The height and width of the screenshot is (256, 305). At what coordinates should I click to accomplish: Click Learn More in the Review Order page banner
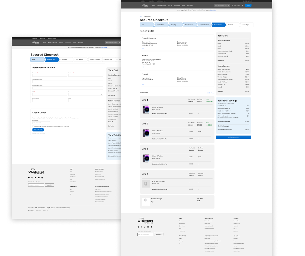[213, 10]
